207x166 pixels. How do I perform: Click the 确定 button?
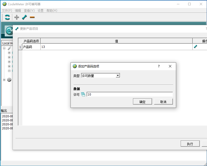[x=143, y=102]
